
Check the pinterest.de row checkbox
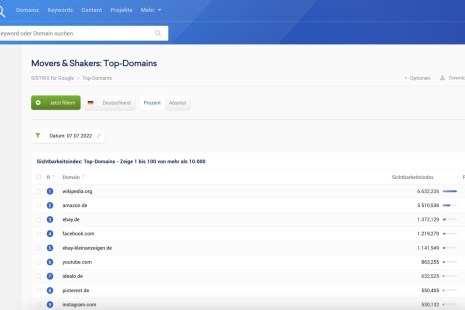38,290
